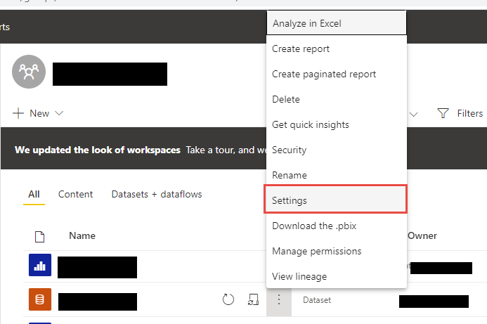
Task: Select Download the .pbix option
Action: pyautogui.click(x=309, y=226)
